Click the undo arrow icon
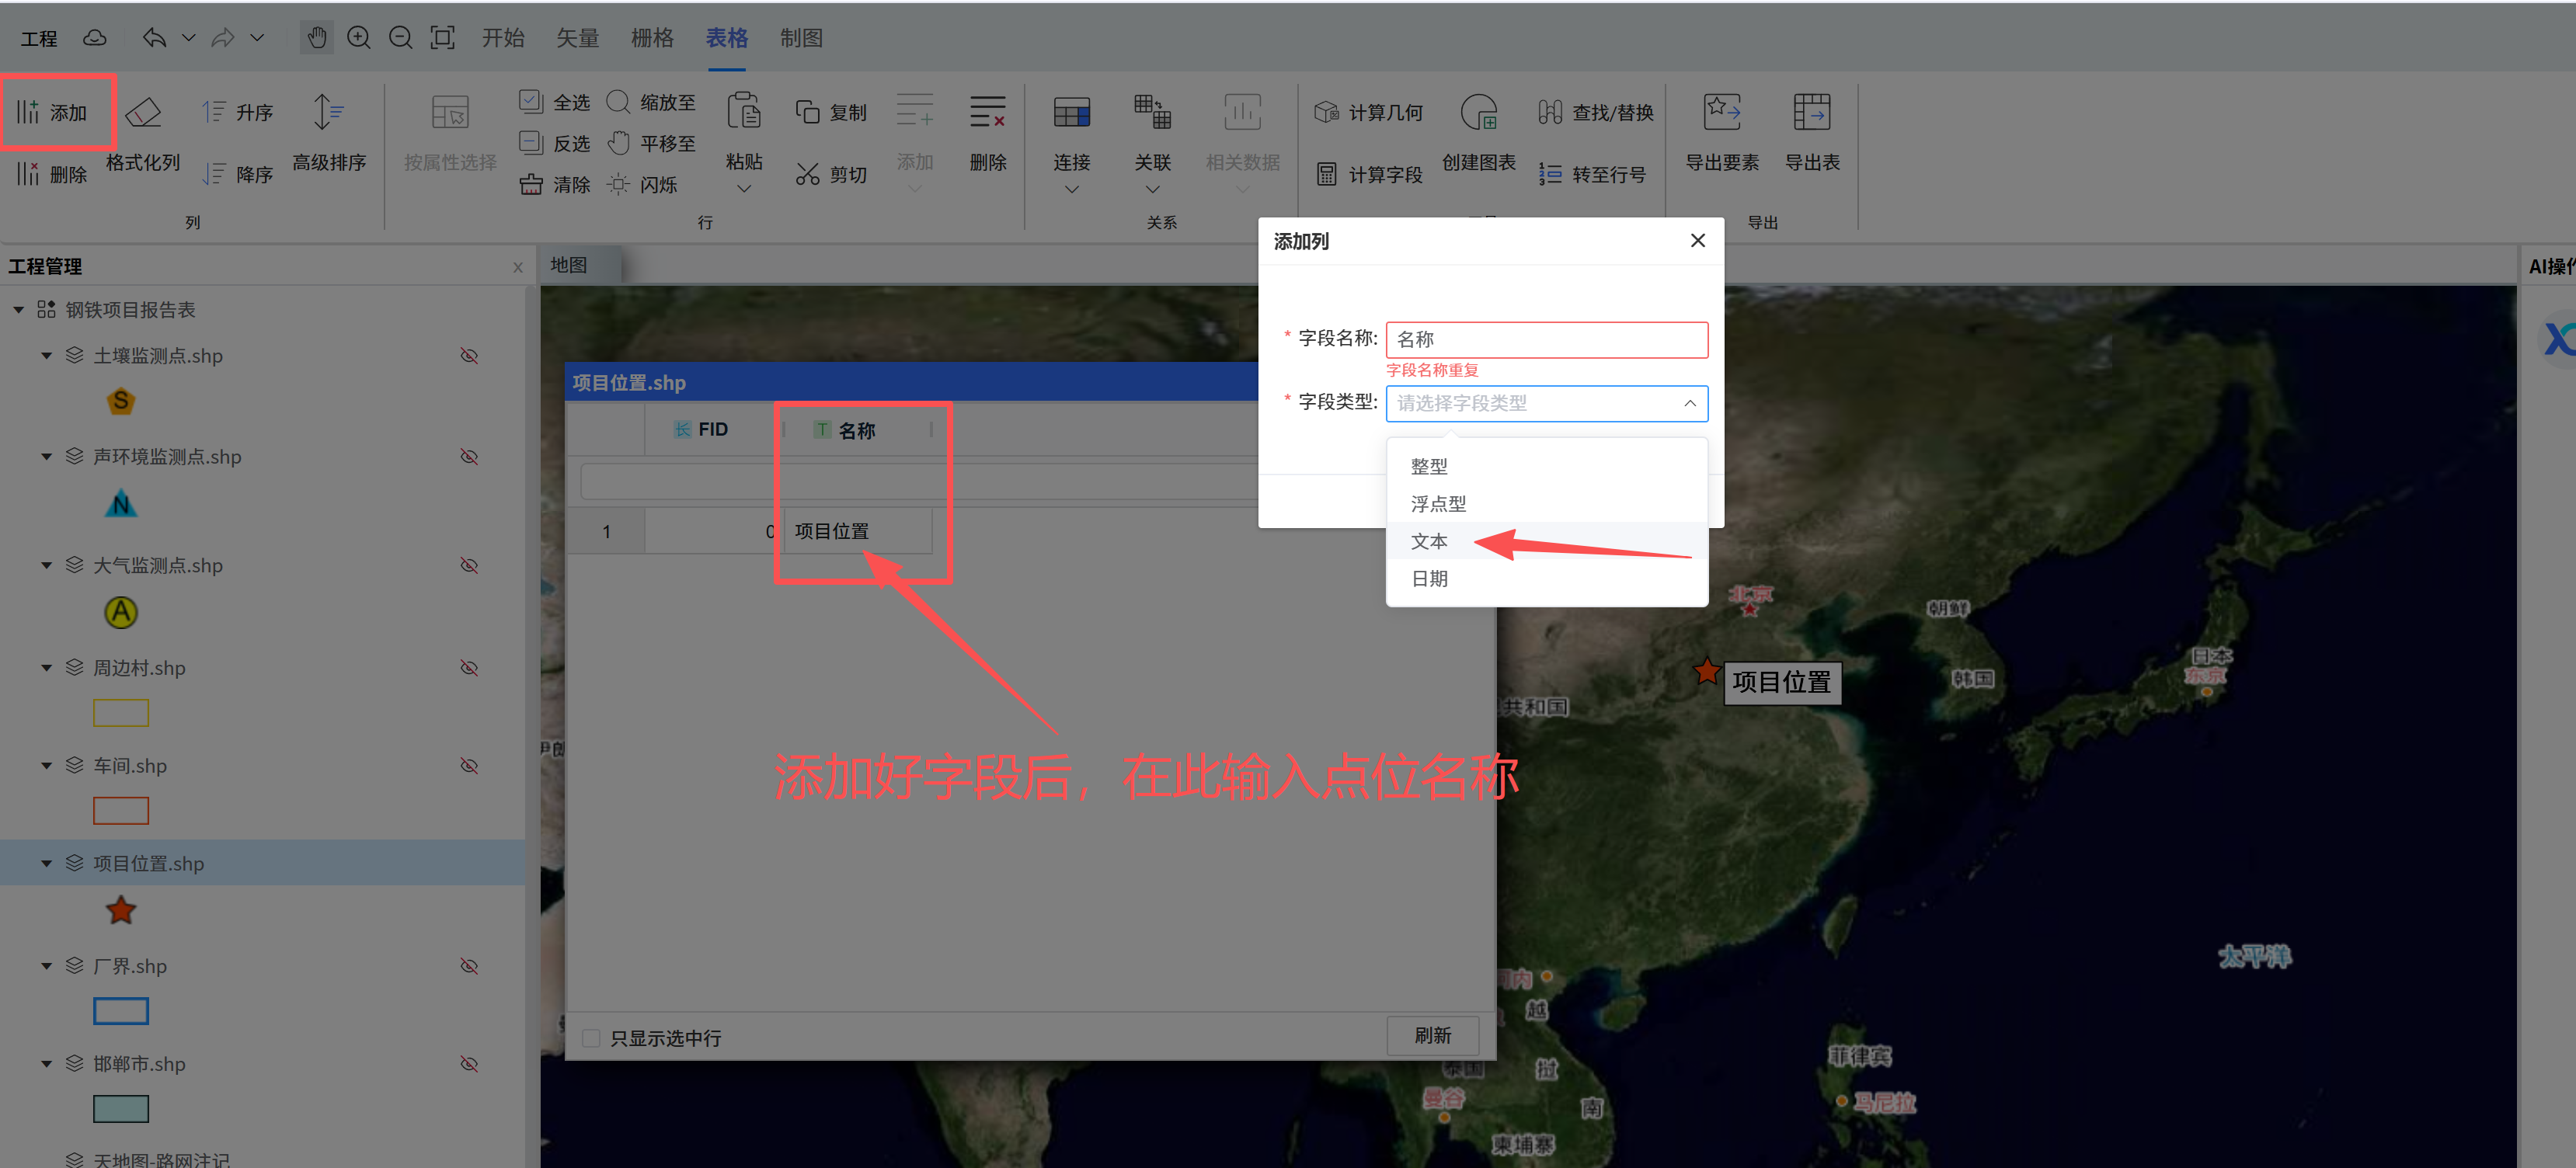 [154, 38]
